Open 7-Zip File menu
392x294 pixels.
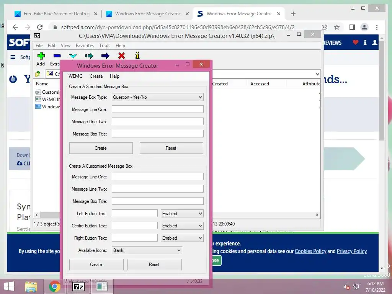[39, 46]
